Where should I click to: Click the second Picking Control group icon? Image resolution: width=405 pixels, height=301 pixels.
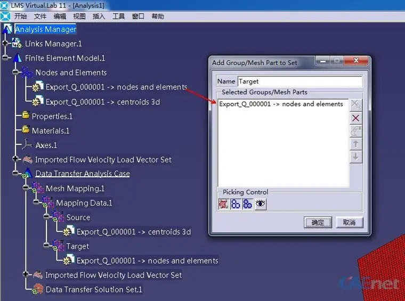click(236, 204)
